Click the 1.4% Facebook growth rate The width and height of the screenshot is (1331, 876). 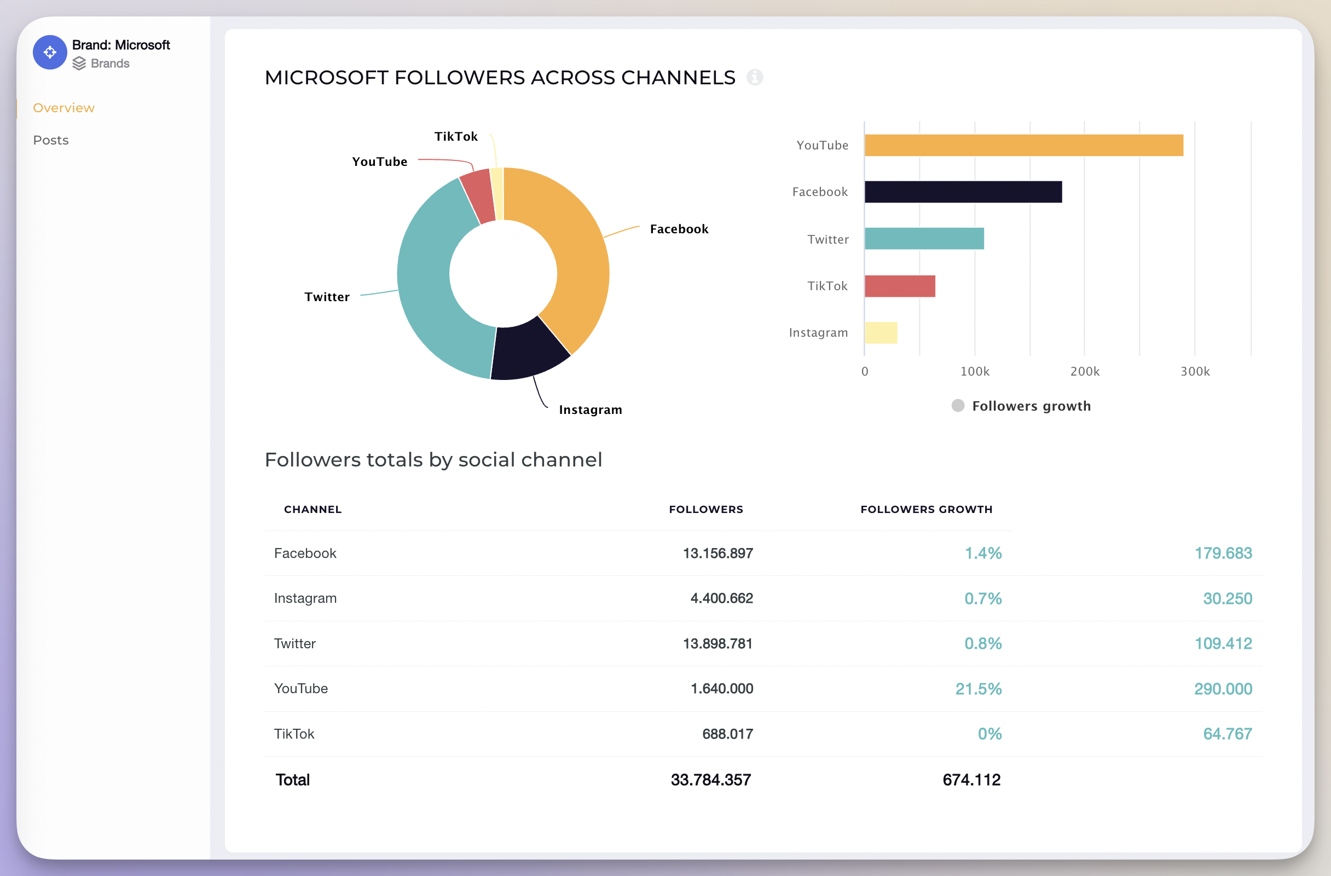click(983, 553)
